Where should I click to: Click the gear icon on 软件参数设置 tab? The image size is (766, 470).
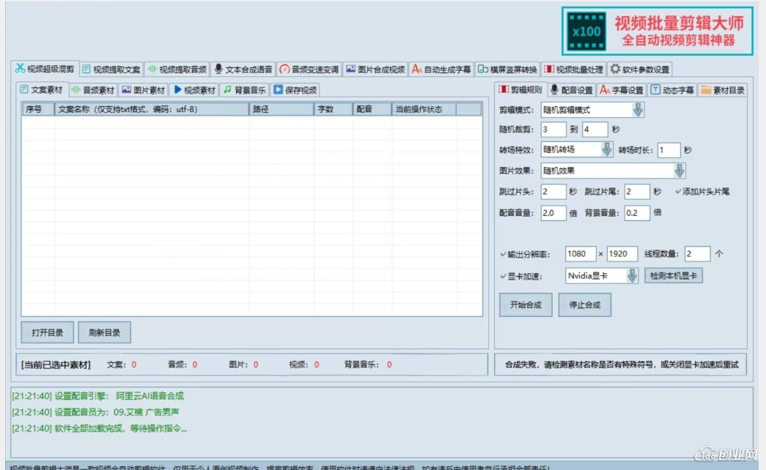pos(615,69)
